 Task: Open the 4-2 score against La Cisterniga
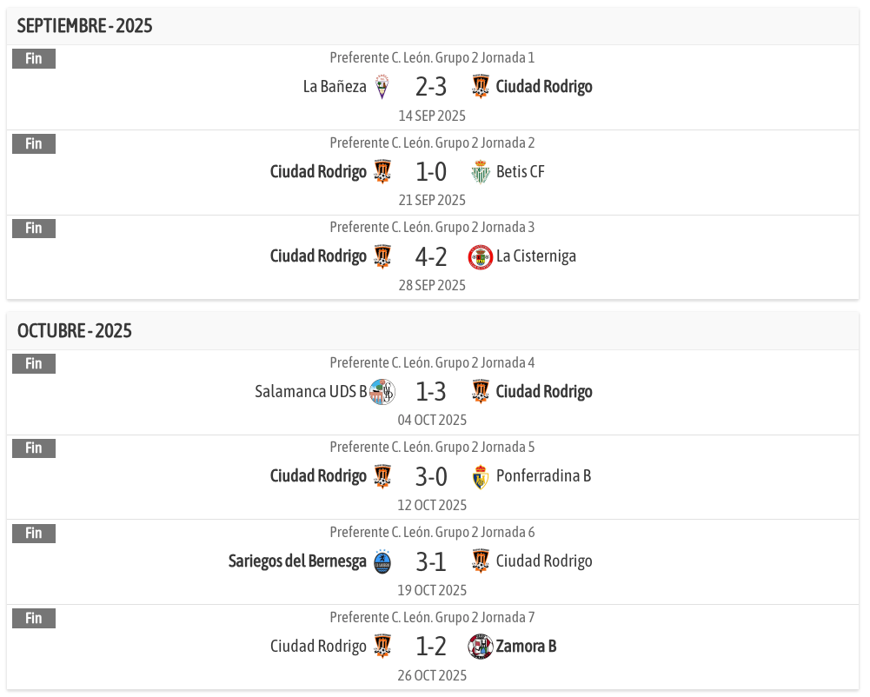coord(430,257)
